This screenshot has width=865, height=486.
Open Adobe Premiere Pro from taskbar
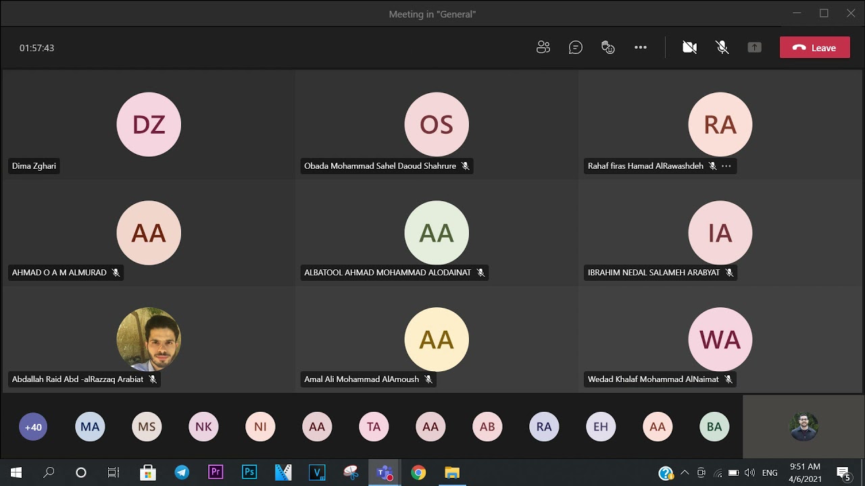[216, 473]
